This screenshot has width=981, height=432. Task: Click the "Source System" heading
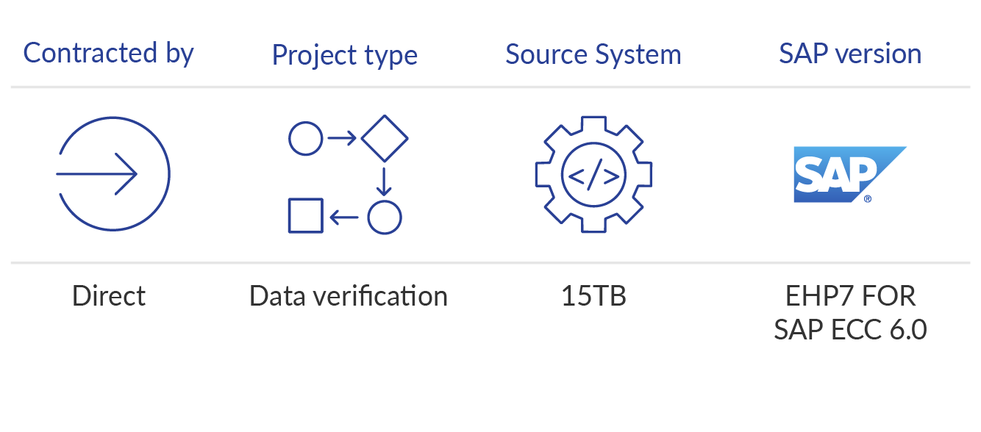[593, 54]
